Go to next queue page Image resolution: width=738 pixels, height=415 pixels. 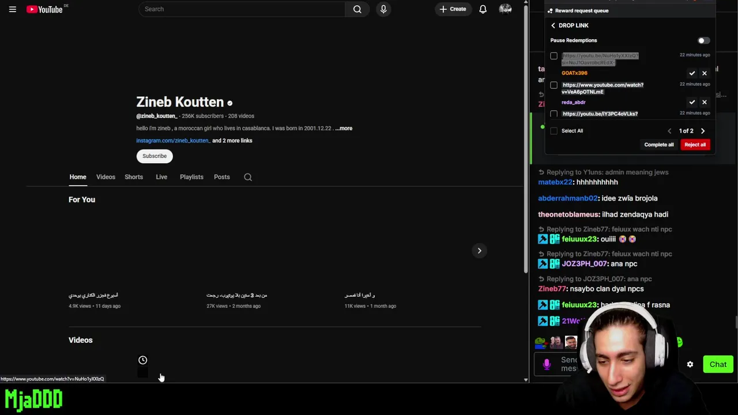(703, 131)
